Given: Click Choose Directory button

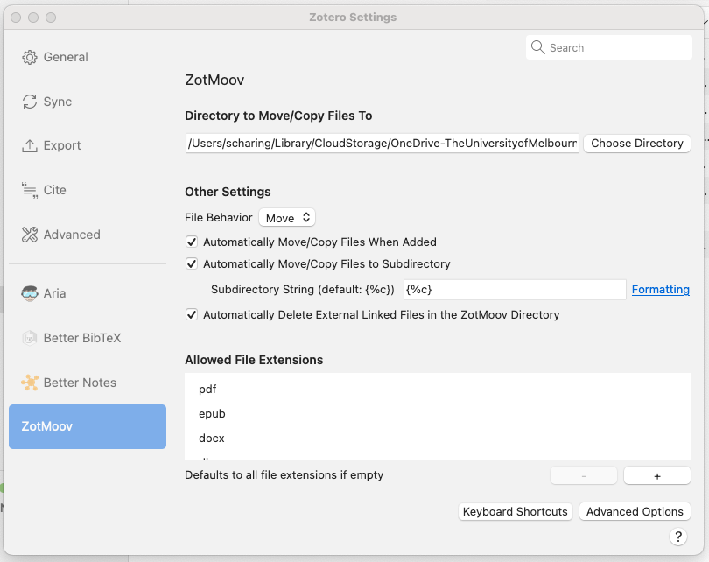Looking at the screenshot, I should point(636,144).
